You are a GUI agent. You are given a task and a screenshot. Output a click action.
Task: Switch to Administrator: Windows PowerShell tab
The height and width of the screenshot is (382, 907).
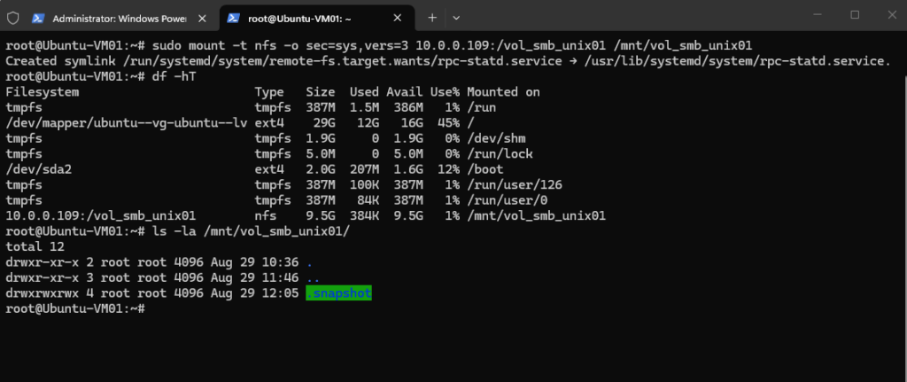point(120,18)
